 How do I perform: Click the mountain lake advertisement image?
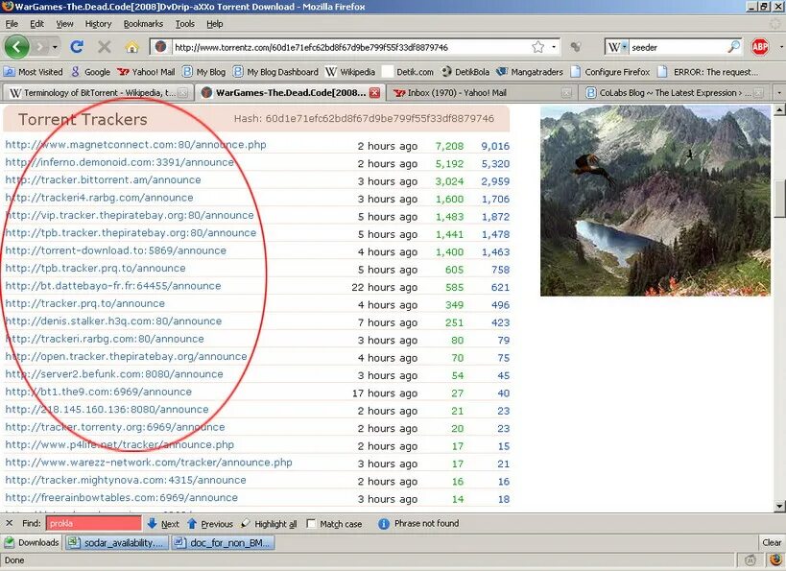coord(655,201)
